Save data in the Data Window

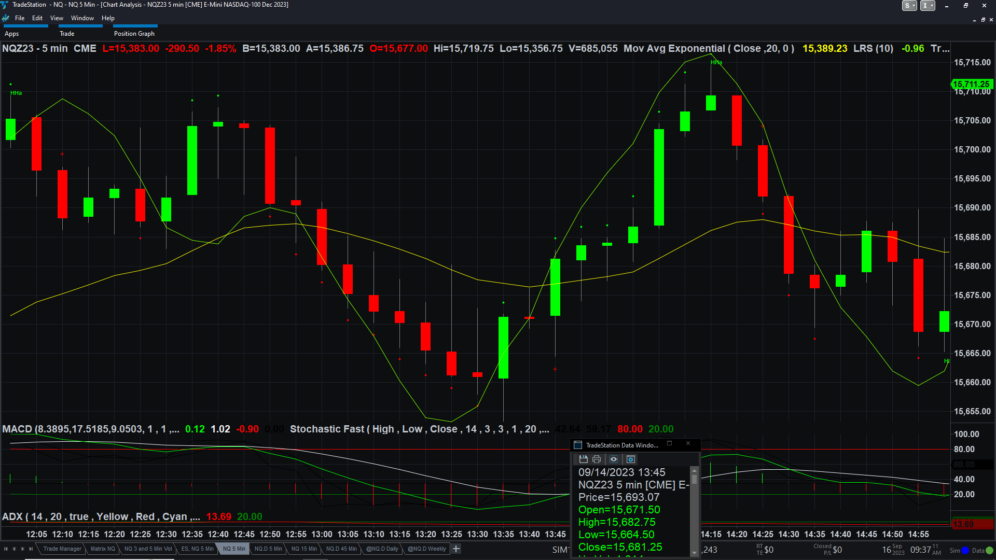coord(583,459)
